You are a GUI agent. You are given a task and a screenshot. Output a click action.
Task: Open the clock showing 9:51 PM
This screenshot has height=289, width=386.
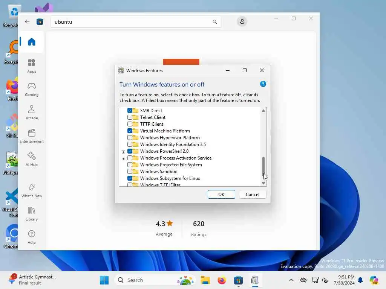[344, 280]
